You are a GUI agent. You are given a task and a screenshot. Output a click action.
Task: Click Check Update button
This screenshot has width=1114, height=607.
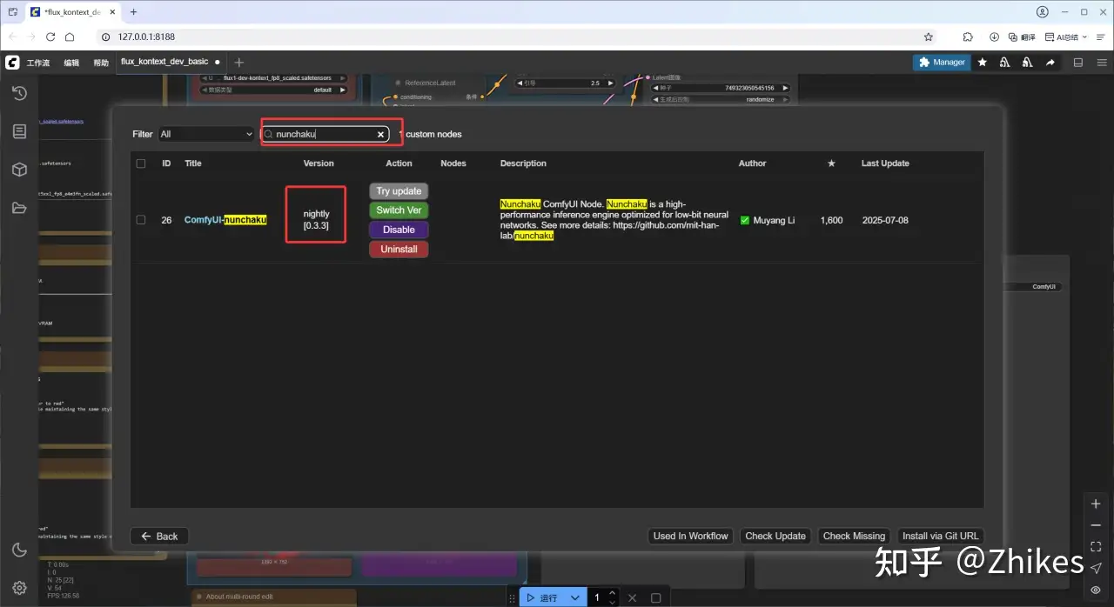(775, 536)
